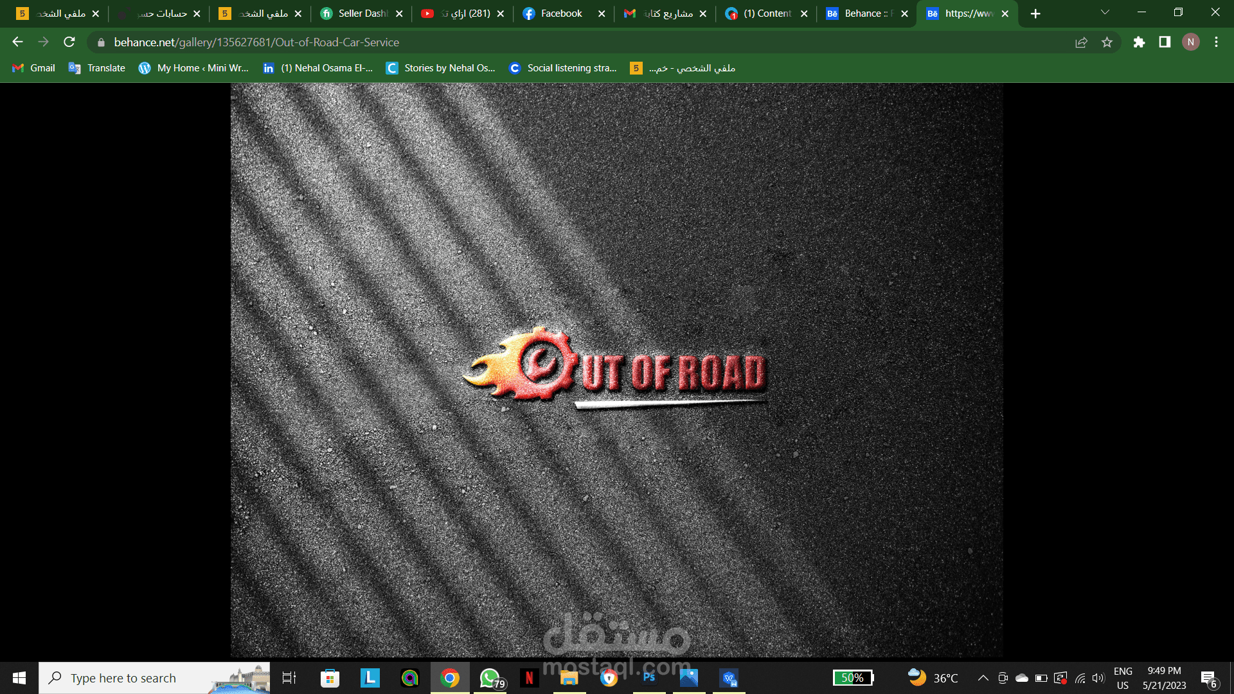The width and height of the screenshot is (1234, 694).
Task: Open the 9:49 PM clock calendar
Action: (1164, 678)
